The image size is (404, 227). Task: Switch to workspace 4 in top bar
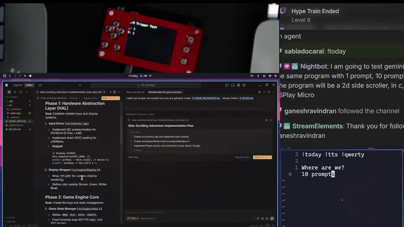[25, 76]
